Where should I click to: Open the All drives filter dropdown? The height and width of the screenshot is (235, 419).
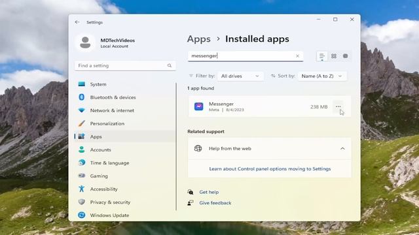click(x=240, y=76)
